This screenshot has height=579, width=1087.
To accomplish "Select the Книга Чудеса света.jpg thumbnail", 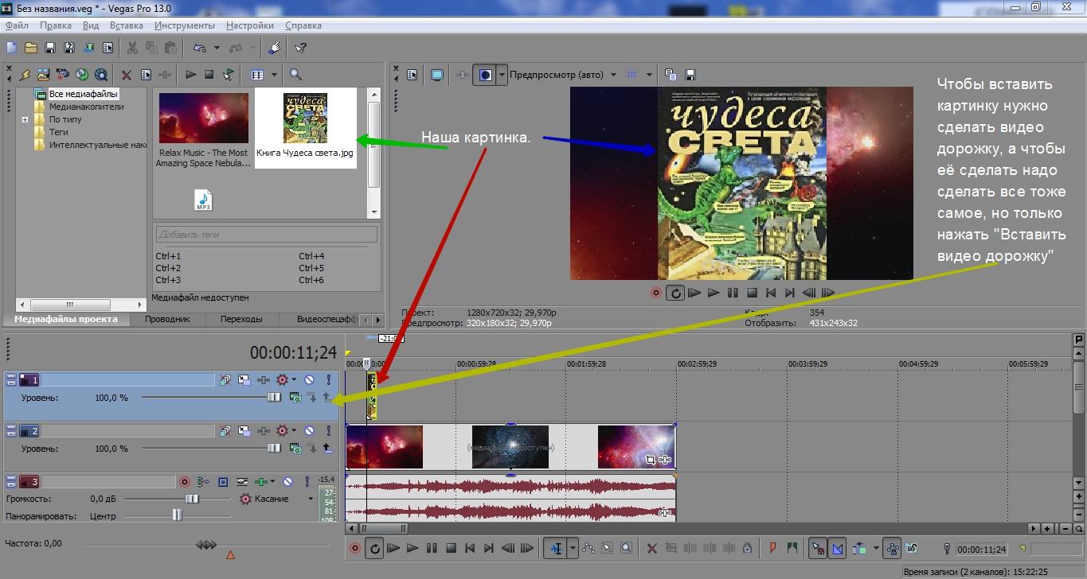I will [305, 127].
